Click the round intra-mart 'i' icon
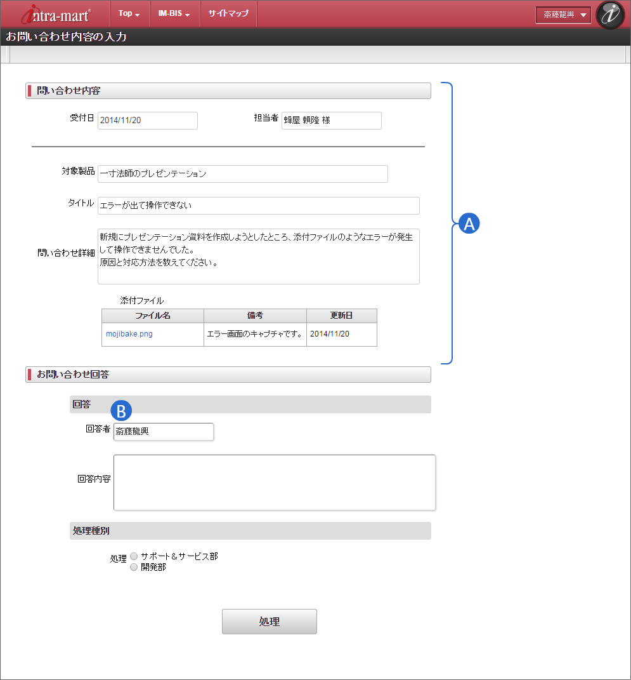This screenshot has width=631, height=680. pos(610,15)
